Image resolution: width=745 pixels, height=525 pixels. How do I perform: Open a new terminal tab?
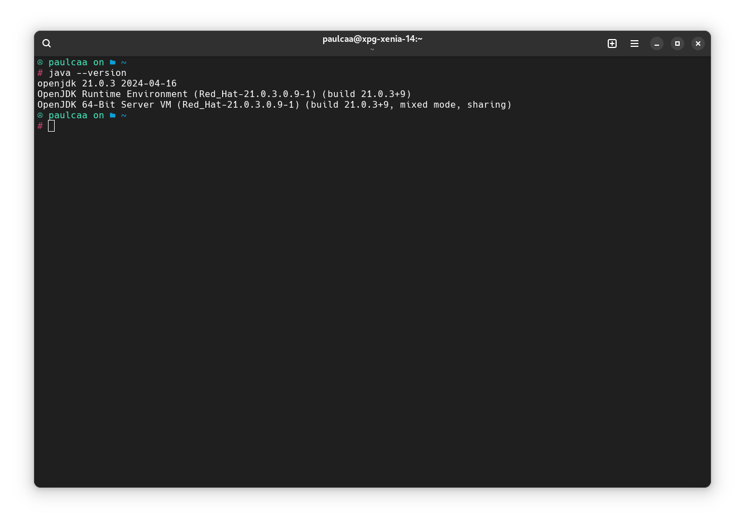(612, 44)
